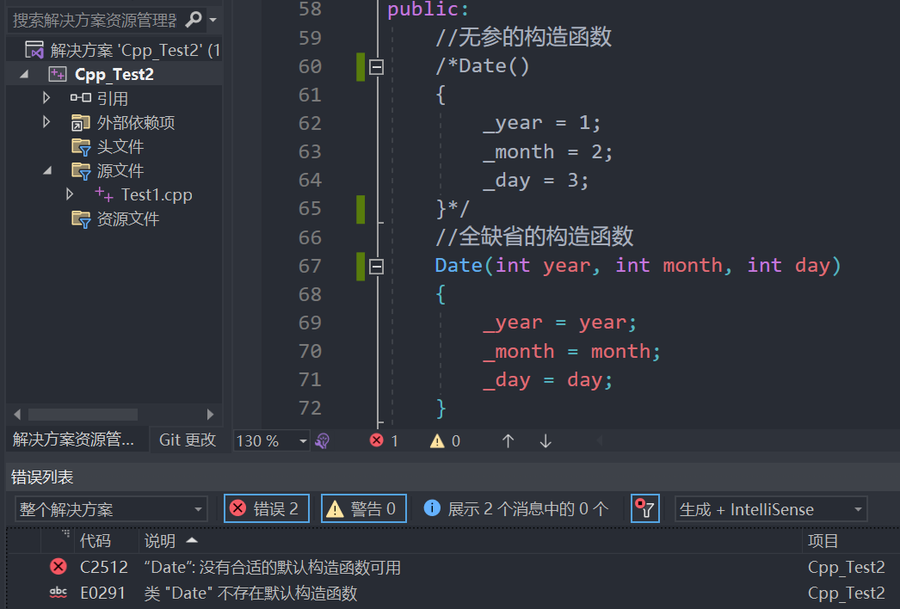Viewport: 900px width, 609px height.
Task: Click the left arrow of Solution Explorer scrollbar
Action: (x=17, y=414)
